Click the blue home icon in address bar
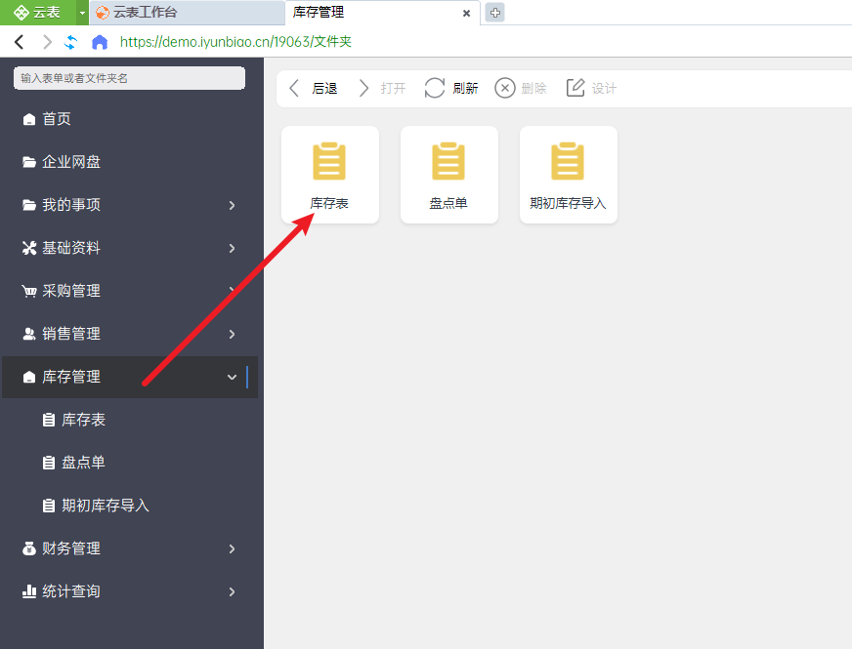This screenshot has width=852, height=649. coord(100,42)
